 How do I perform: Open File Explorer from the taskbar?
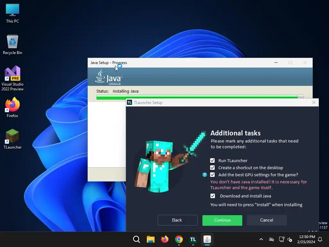pyautogui.click(x=150, y=239)
